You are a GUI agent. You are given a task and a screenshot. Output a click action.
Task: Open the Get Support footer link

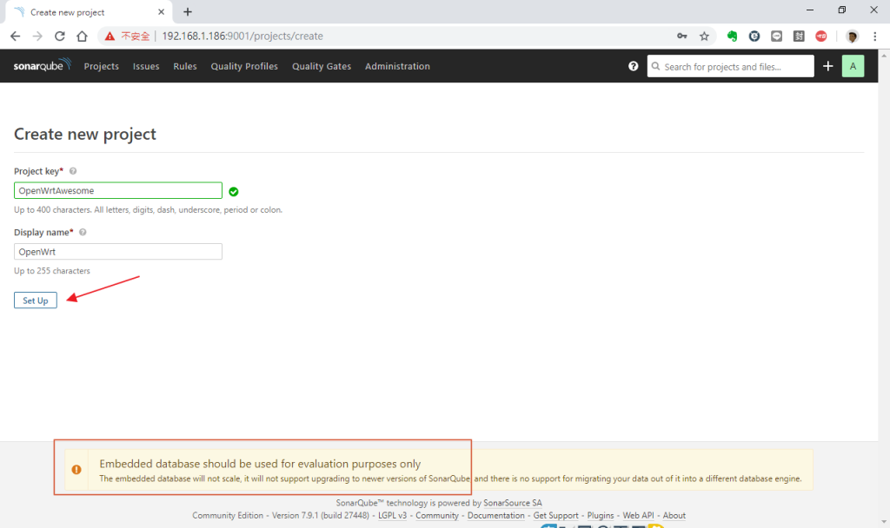[x=555, y=516]
